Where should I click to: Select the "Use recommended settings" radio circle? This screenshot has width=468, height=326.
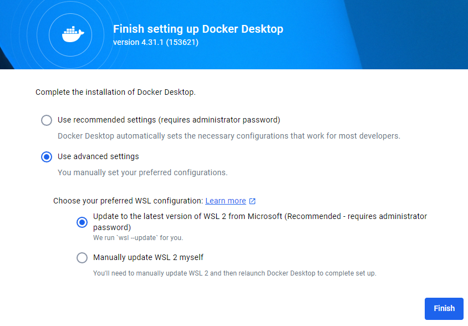click(x=47, y=120)
